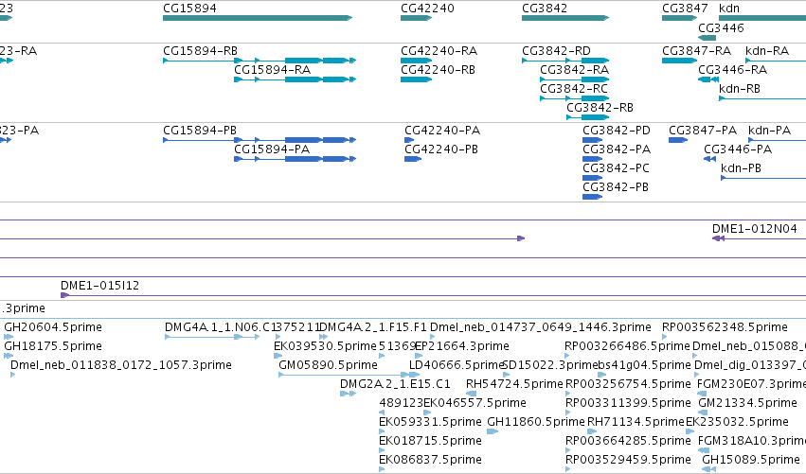
Task: Click transcript CG42240-RA
Action: click(x=417, y=61)
